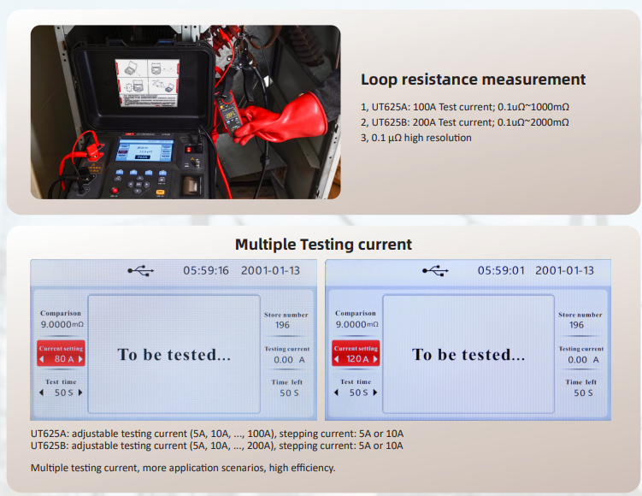Click the clock reading 05:59:16
This screenshot has width=642, height=496.
tap(206, 271)
